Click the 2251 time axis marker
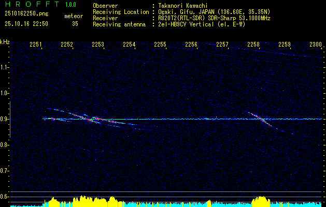Screen dimensions: 326x207 (x=36, y=45)
